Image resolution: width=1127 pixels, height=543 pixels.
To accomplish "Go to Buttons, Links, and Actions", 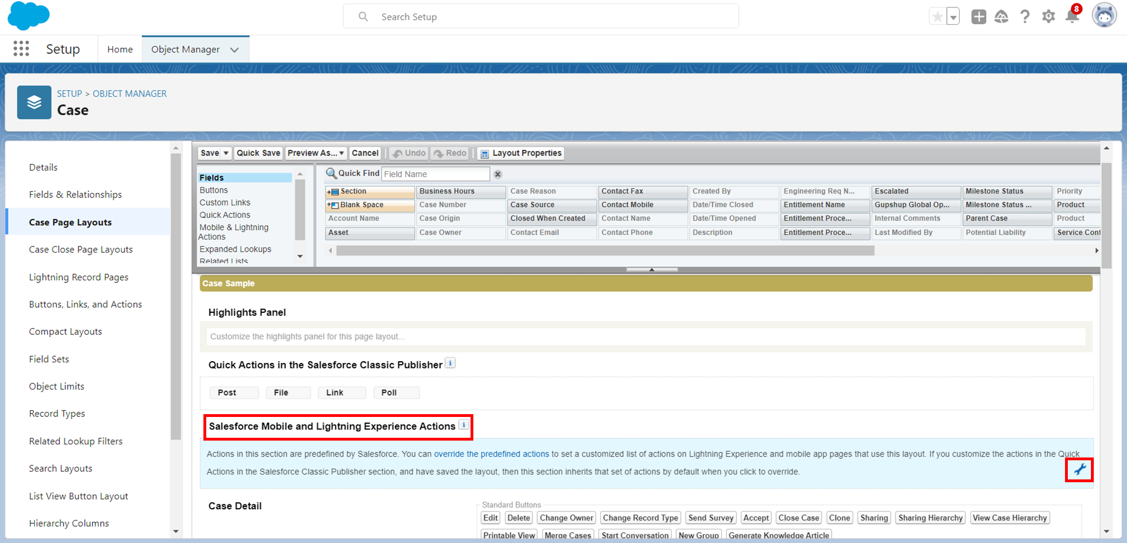I will 86,304.
